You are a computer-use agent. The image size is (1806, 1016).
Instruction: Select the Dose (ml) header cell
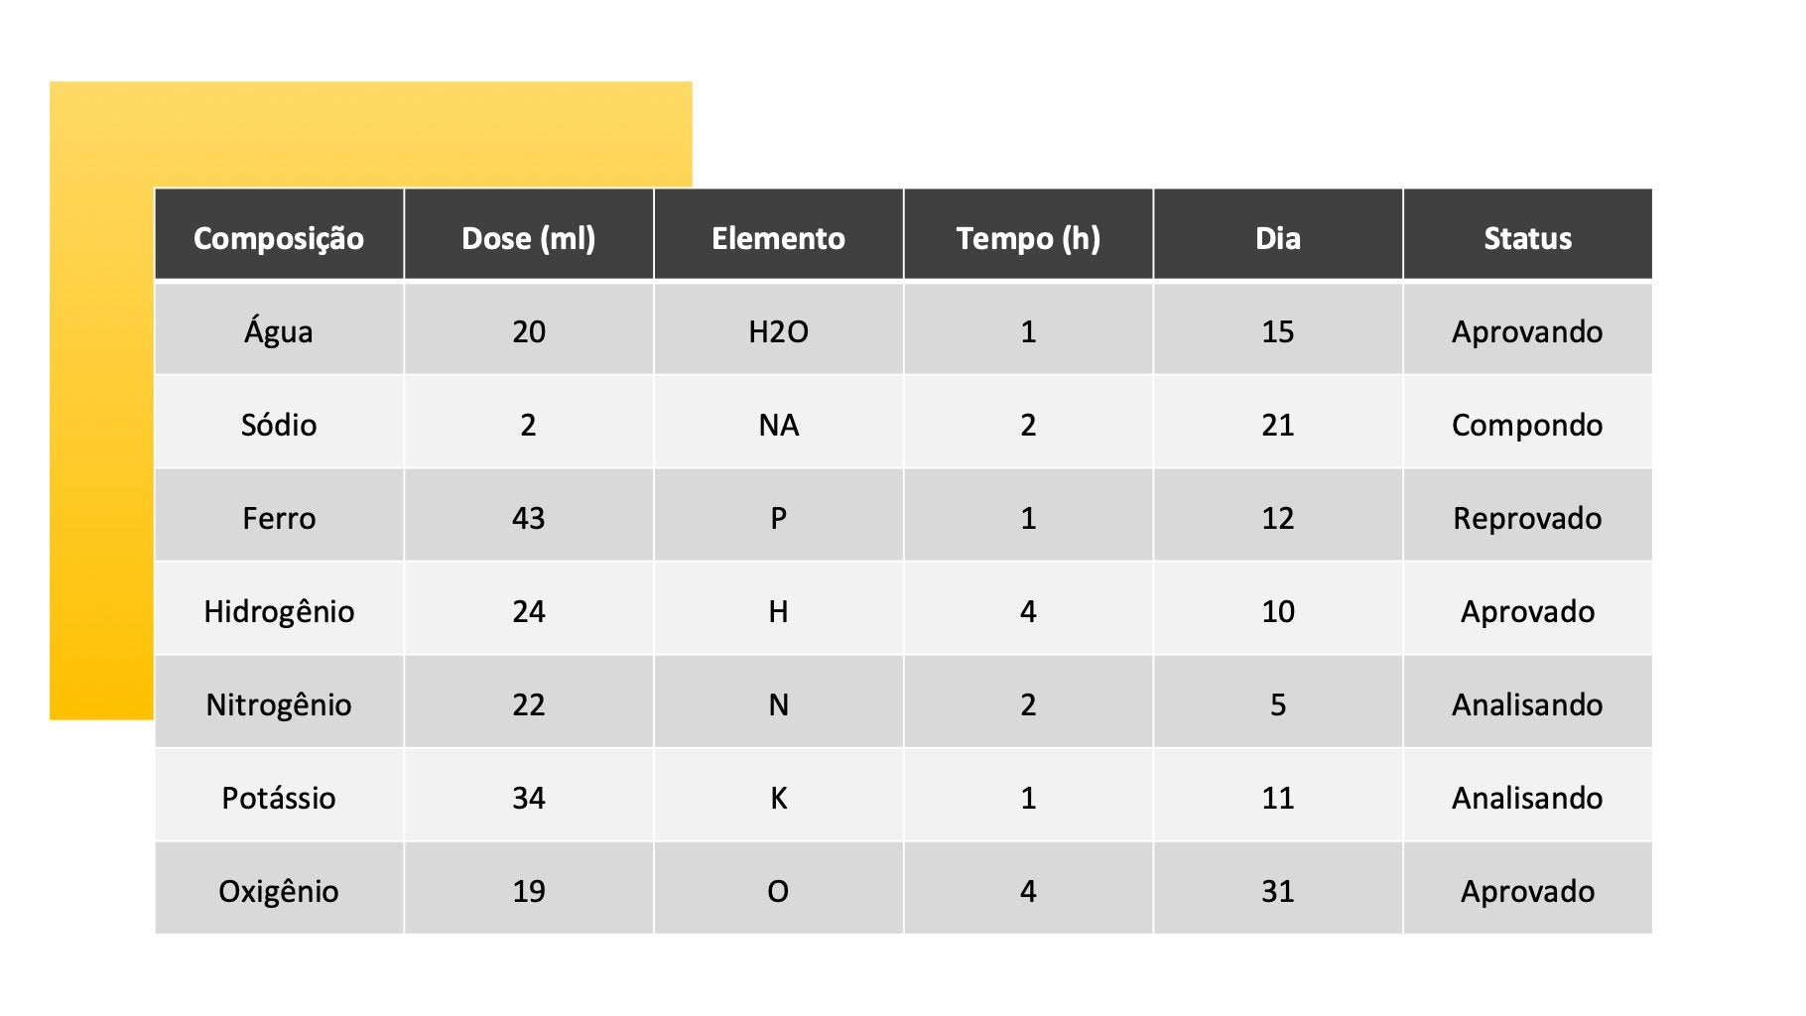tap(529, 238)
